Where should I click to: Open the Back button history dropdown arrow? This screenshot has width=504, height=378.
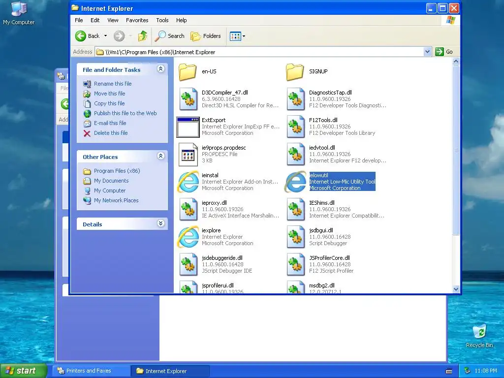coord(105,36)
